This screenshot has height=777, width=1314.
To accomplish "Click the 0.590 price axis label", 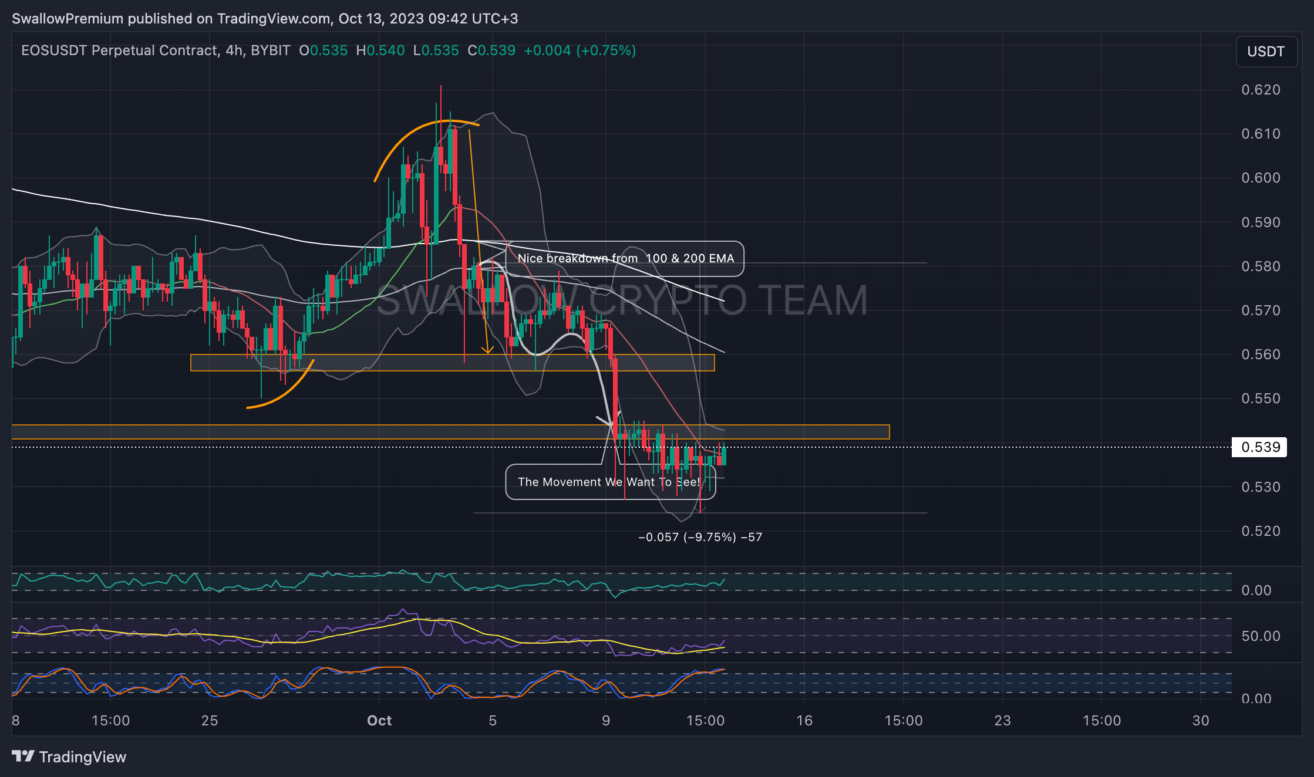I will tap(1261, 222).
